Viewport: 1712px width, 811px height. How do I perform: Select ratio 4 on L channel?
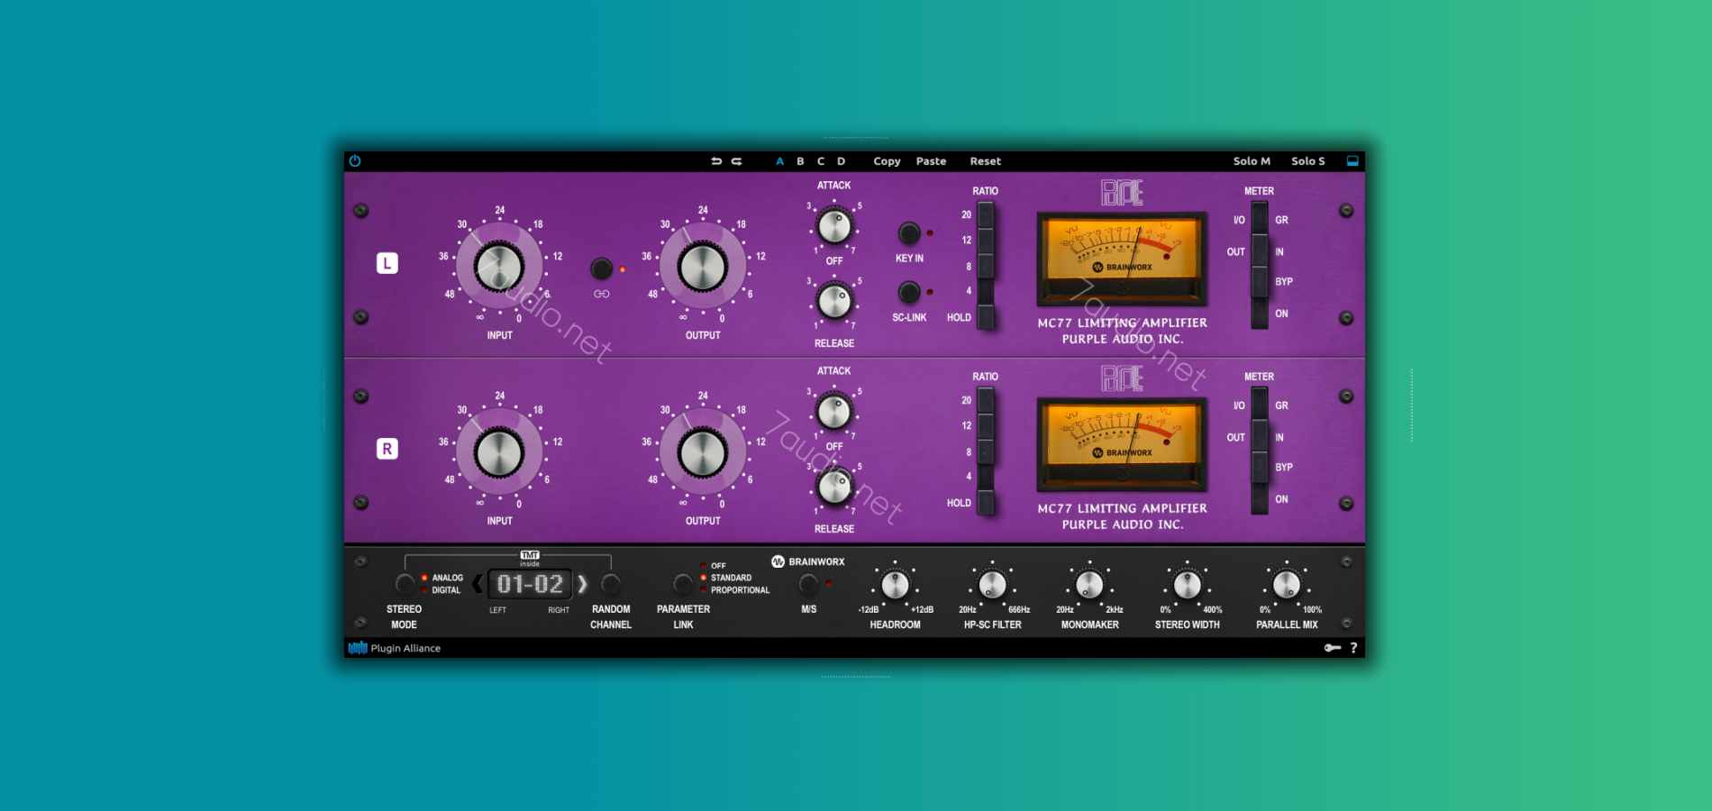[986, 291]
